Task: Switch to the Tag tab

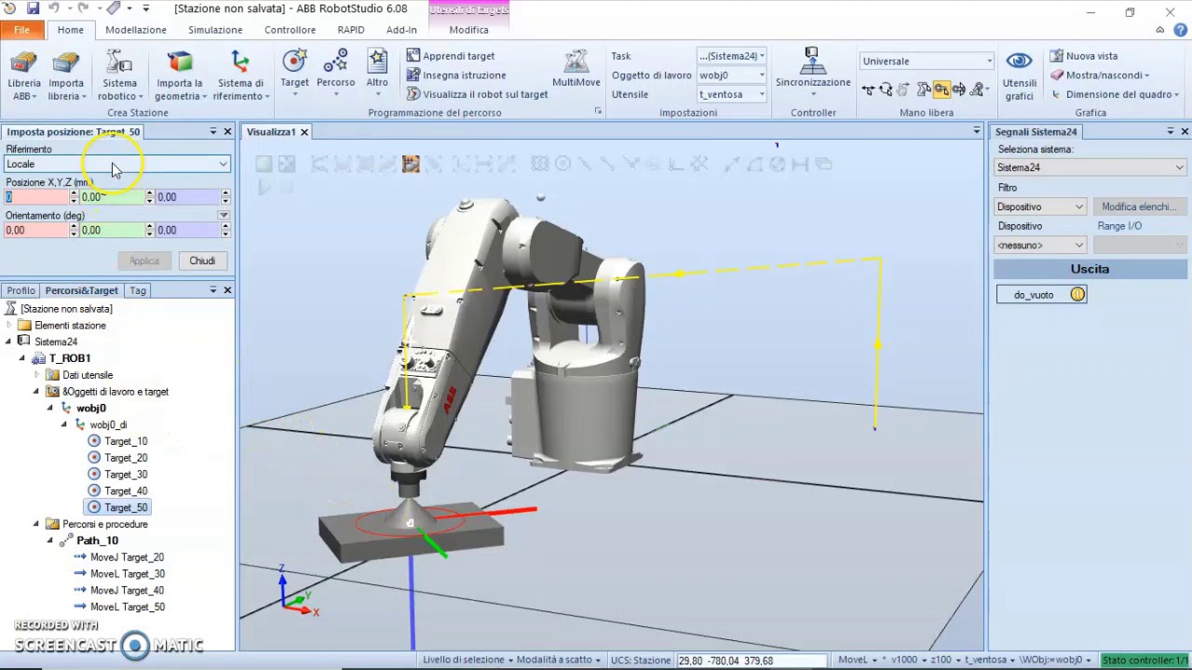Action: click(x=138, y=290)
